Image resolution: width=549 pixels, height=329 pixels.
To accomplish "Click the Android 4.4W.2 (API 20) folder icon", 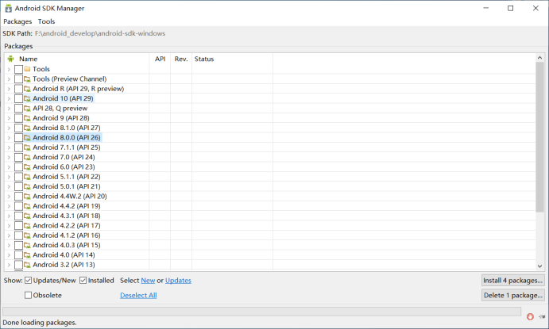I will pyautogui.click(x=27, y=197).
